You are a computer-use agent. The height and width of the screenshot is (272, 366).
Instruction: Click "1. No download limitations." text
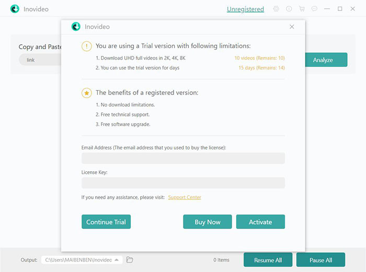click(x=125, y=105)
